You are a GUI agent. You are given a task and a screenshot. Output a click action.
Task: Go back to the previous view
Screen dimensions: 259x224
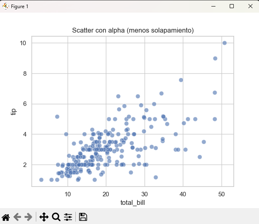pyautogui.click(x=17, y=217)
